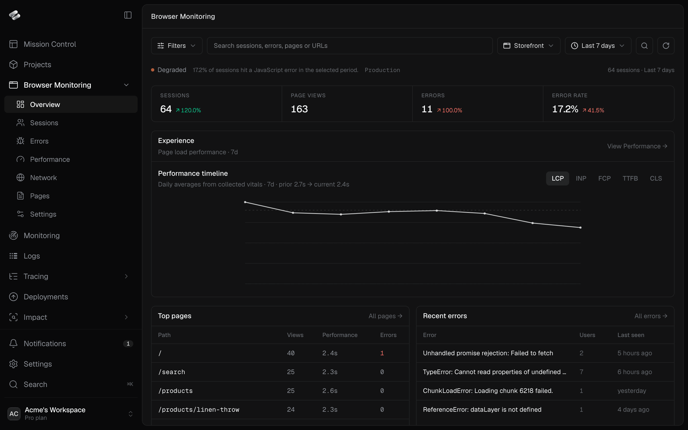Open the Projects section
This screenshot has height=430, width=688.
[71, 64]
